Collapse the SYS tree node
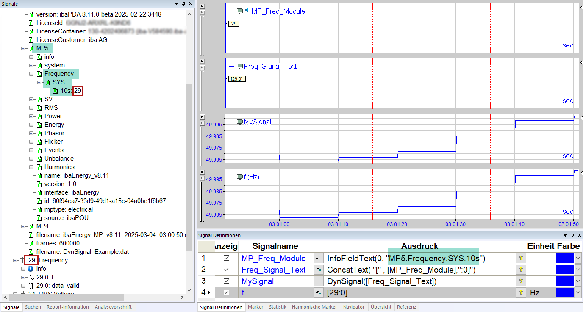 click(x=39, y=82)
